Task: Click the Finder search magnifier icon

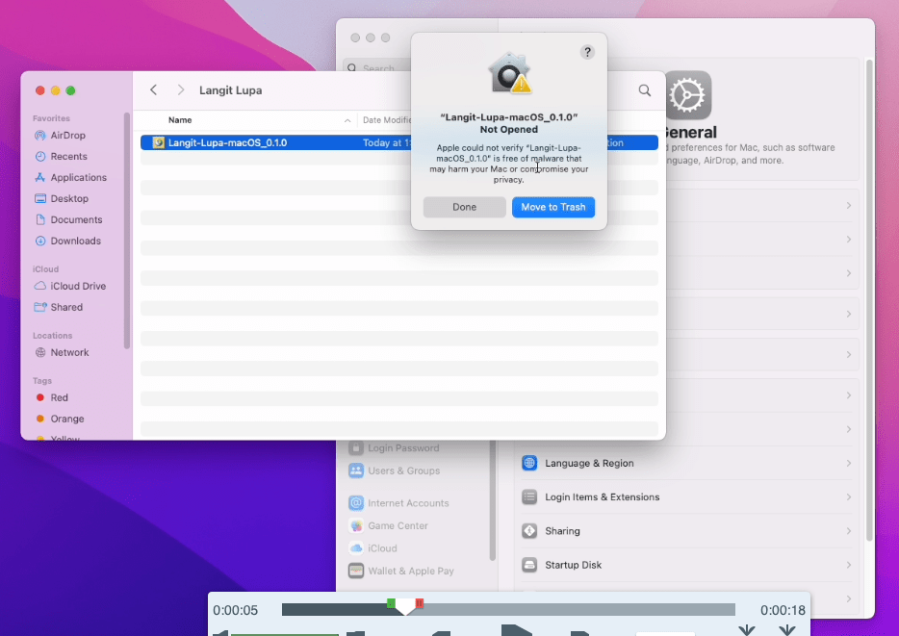Action: click(645, 90)
